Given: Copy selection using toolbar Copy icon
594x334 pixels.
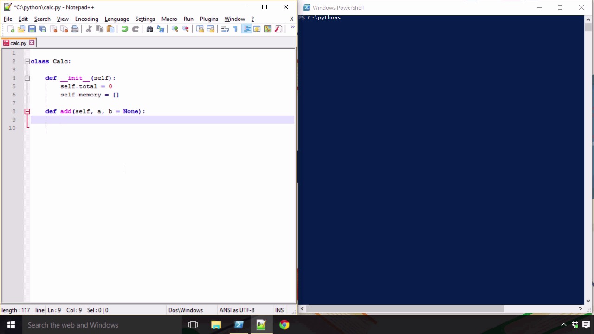Looking at the screenshot, I should [100, 29].
